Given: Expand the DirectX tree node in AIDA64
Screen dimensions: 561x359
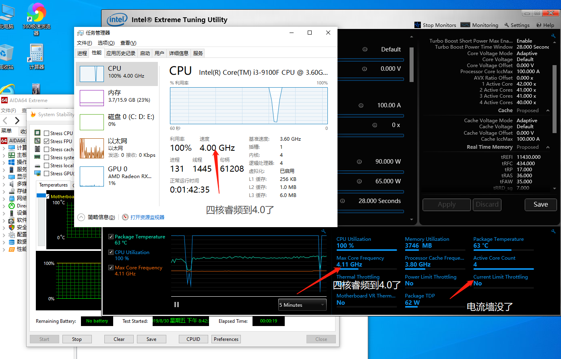Looking at the screenshot, I should point(4,206).
